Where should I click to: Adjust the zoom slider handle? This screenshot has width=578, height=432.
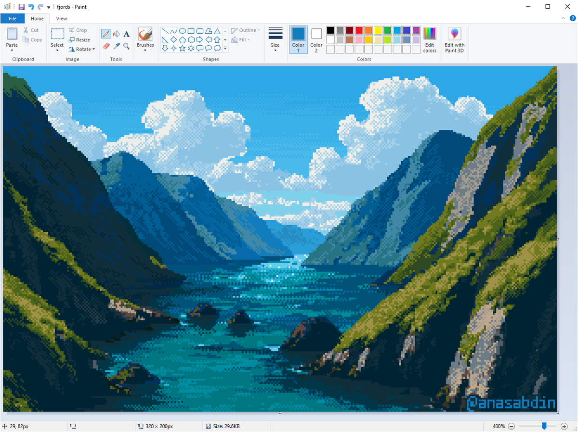[x=544, y=426]
